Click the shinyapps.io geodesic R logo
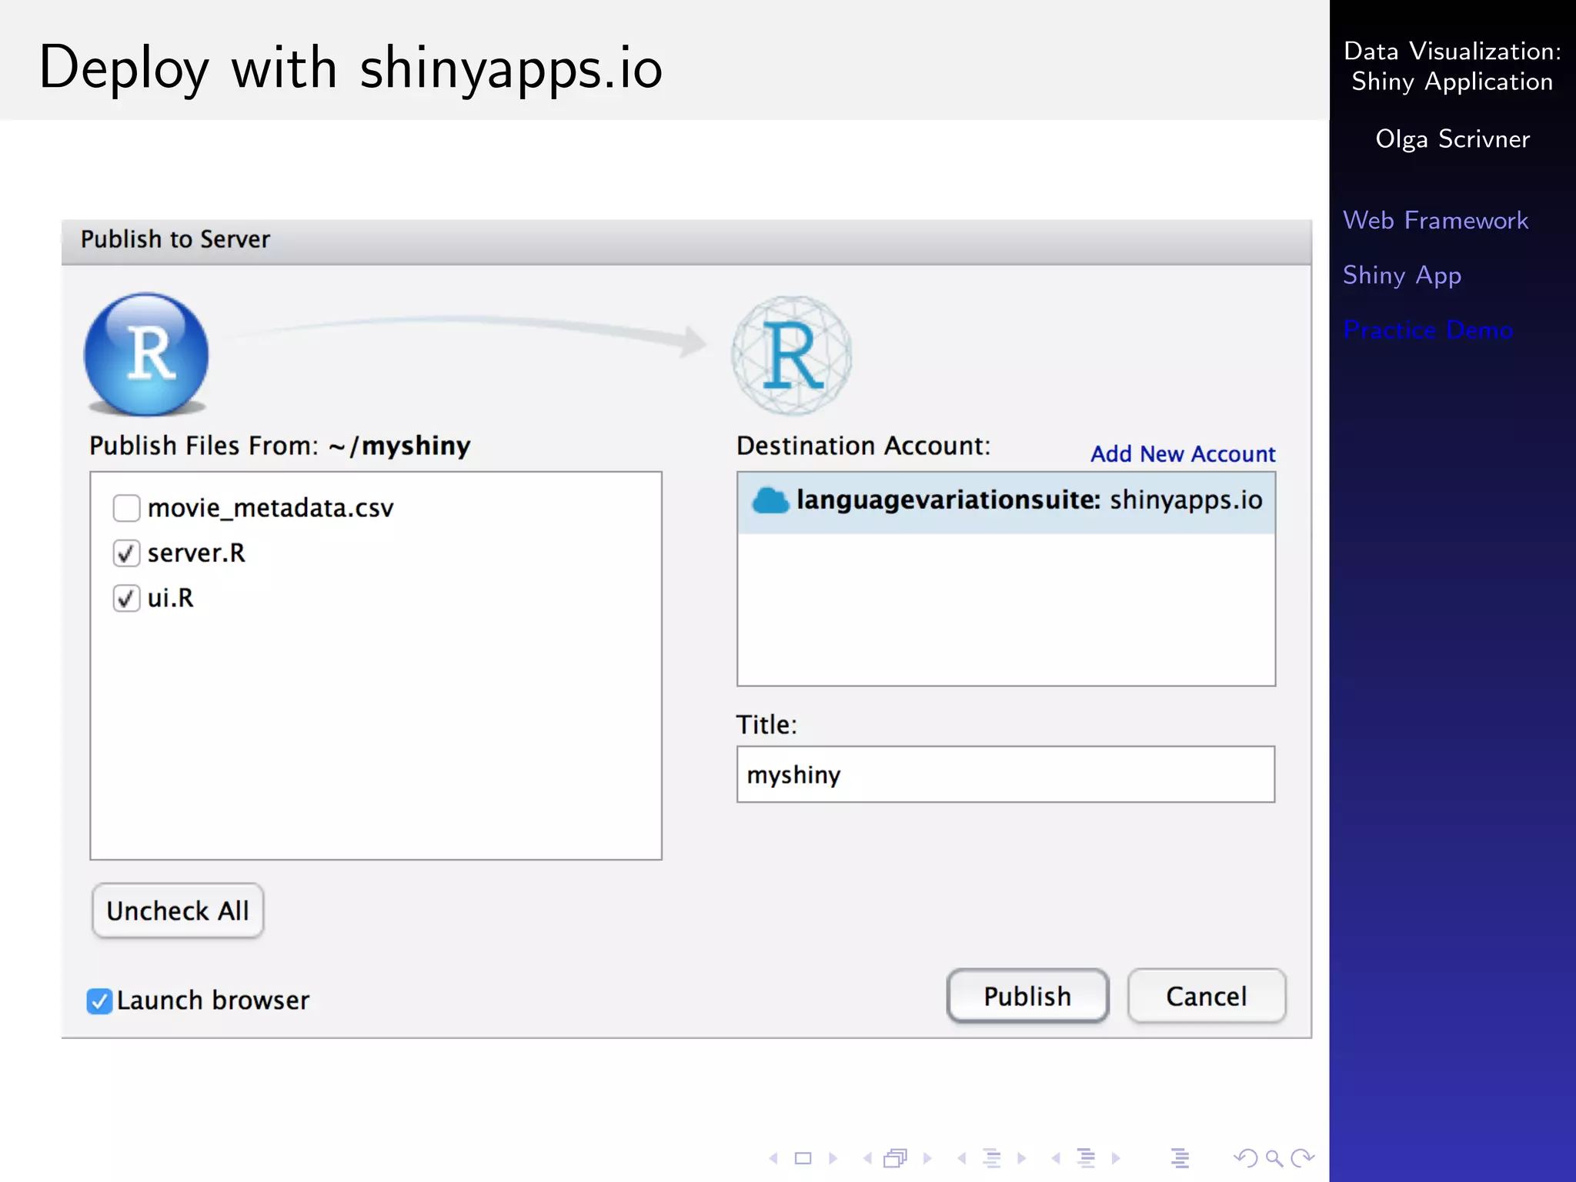The image size is (1576, 1182). (792, 356)
